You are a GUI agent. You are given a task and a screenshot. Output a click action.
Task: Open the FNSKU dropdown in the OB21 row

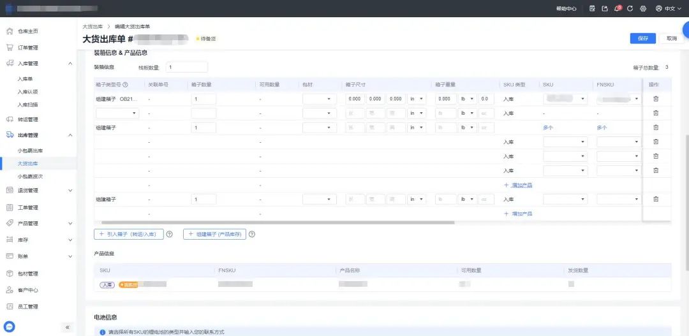[619, 99]
